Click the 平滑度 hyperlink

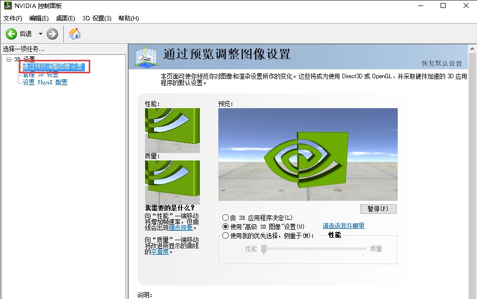coord(160,252)
